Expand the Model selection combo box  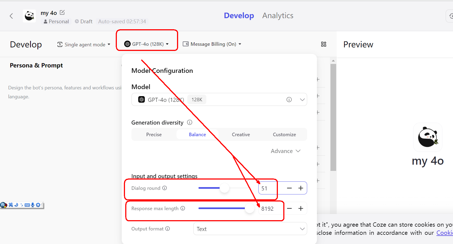click(219, 99)
